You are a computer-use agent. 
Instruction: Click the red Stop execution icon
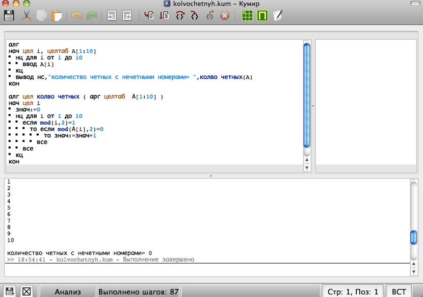click(224, 16)
